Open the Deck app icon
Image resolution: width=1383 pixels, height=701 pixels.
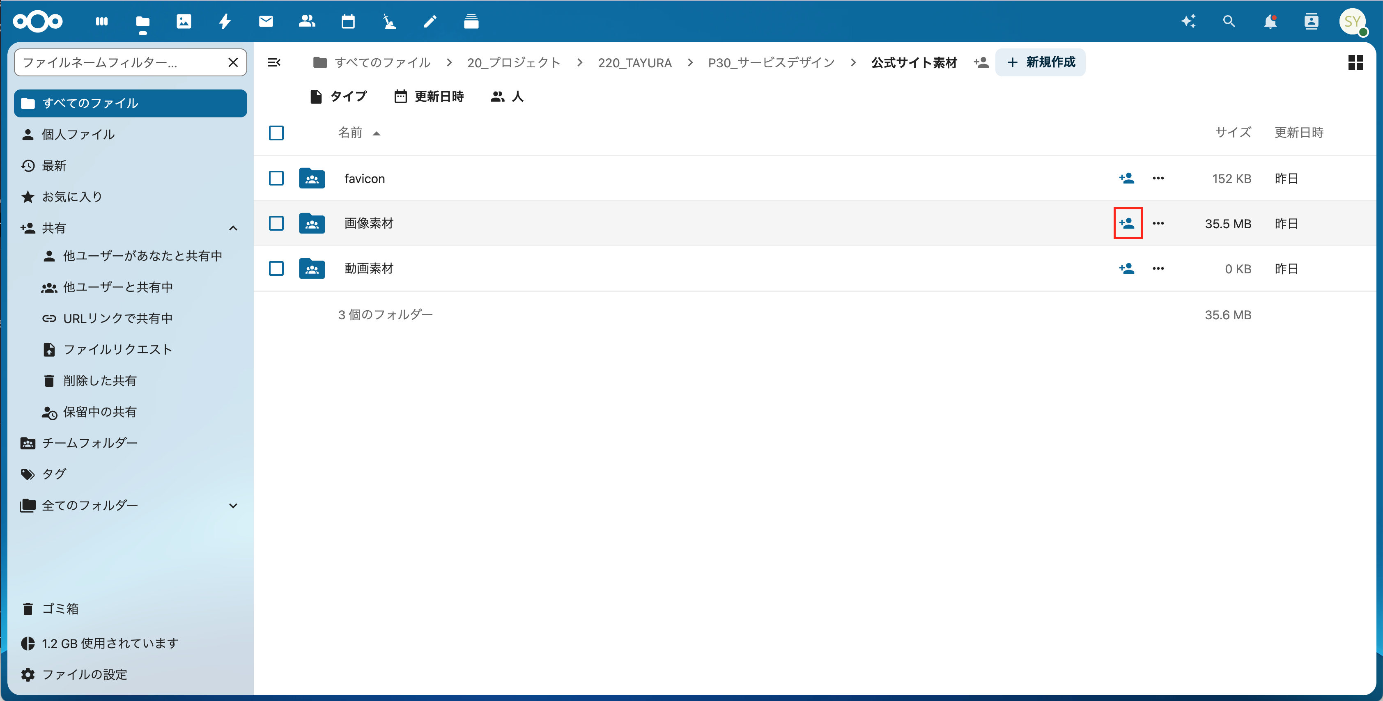471,21
